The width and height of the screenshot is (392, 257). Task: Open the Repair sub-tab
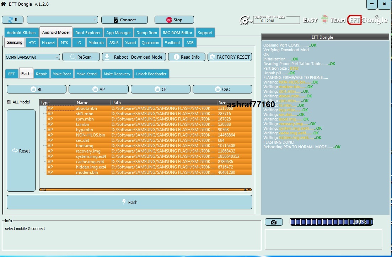pyautogui.click(x=41, y=74)
